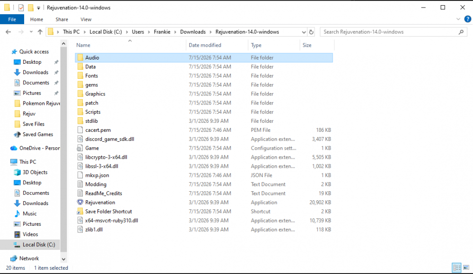Select the Scripts folder icon
The image size is (473, 274).
(80, 112)
